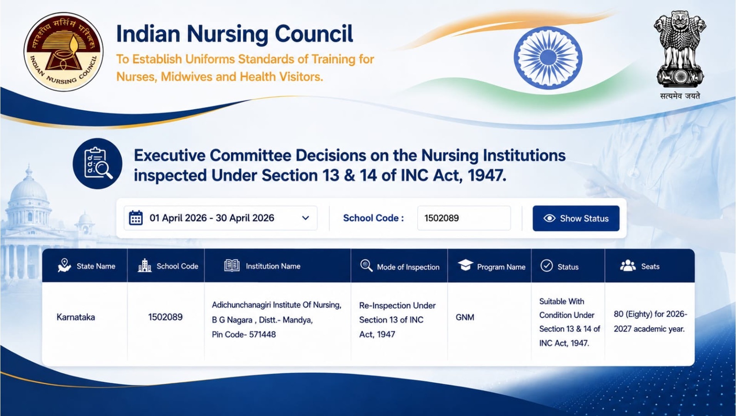Click the people group Seats icon

628,266
